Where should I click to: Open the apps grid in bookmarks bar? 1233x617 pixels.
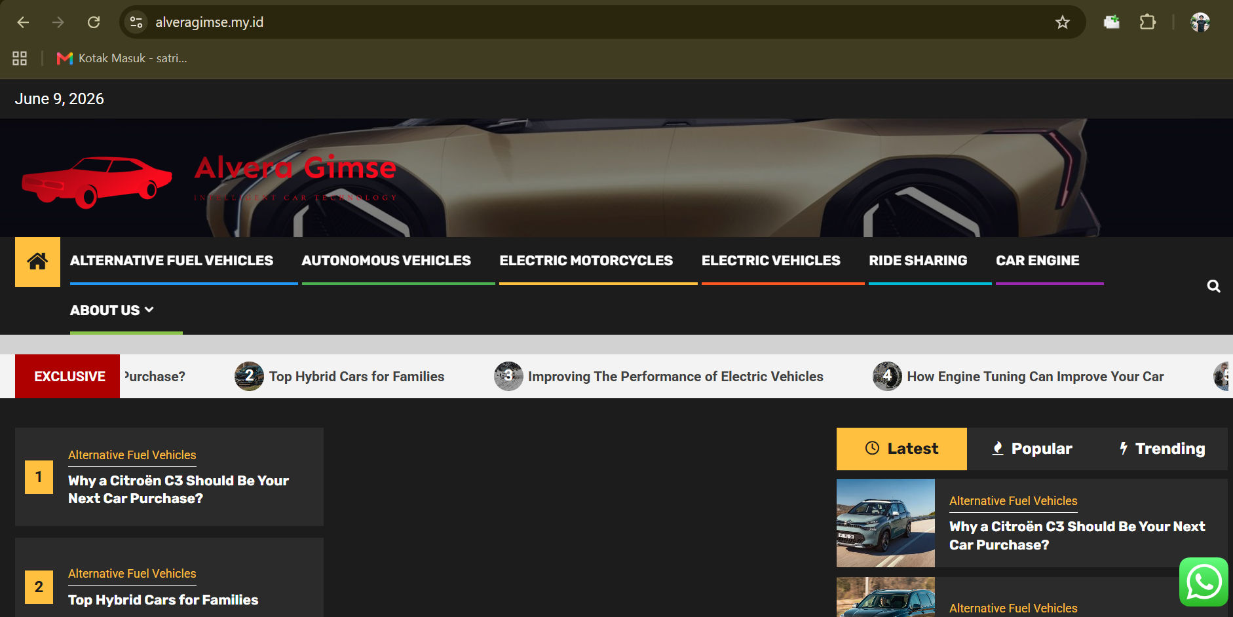(x=20, y=58)
